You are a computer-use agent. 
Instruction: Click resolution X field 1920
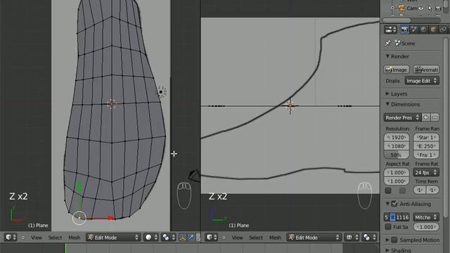point(397,138)
